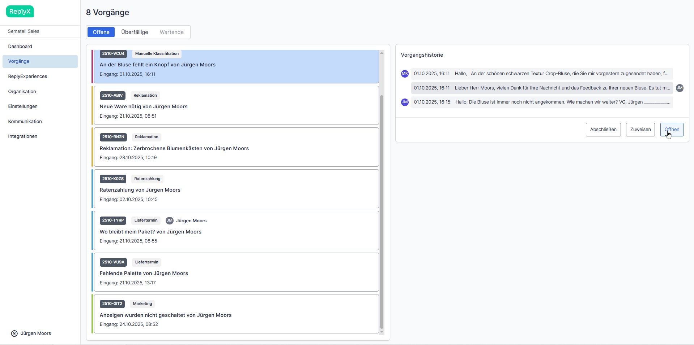Viewport: 694px width, 345px height.
Task: Click the Zuweisen button
Action: click(640, 130)
